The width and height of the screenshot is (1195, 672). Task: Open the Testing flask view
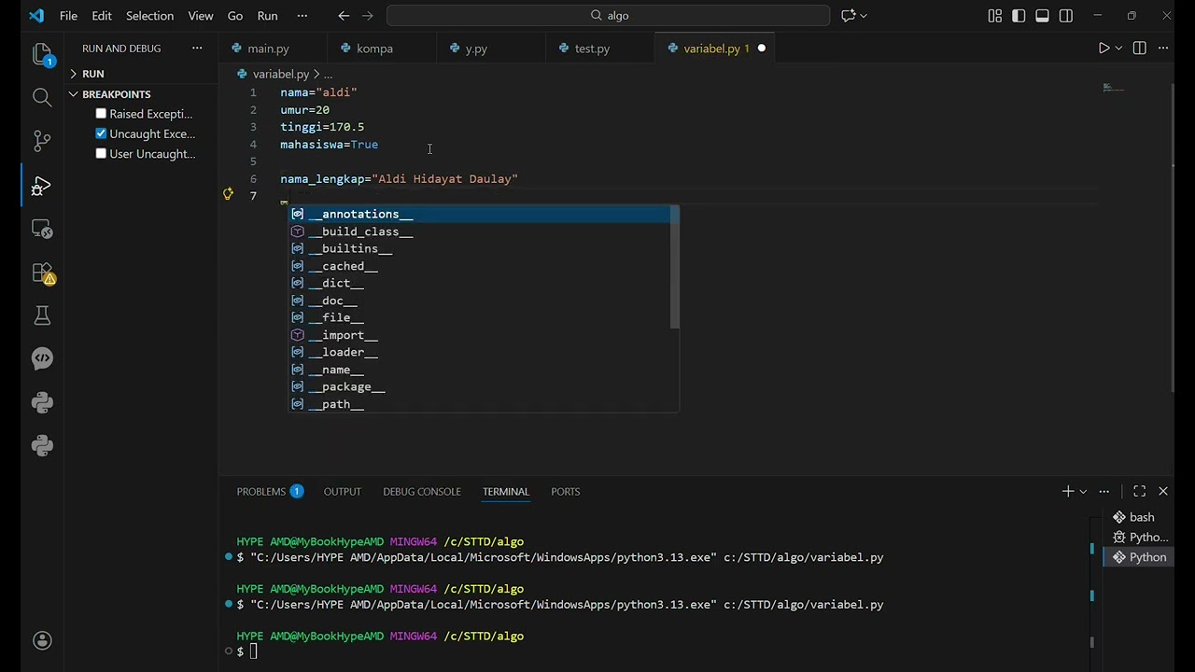click(42, 315)
